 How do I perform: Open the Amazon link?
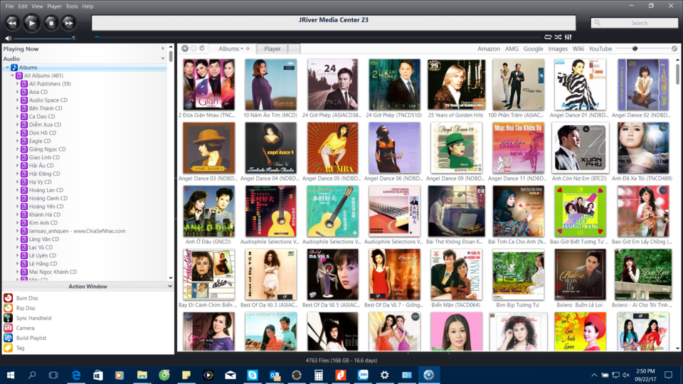[489, 49]
